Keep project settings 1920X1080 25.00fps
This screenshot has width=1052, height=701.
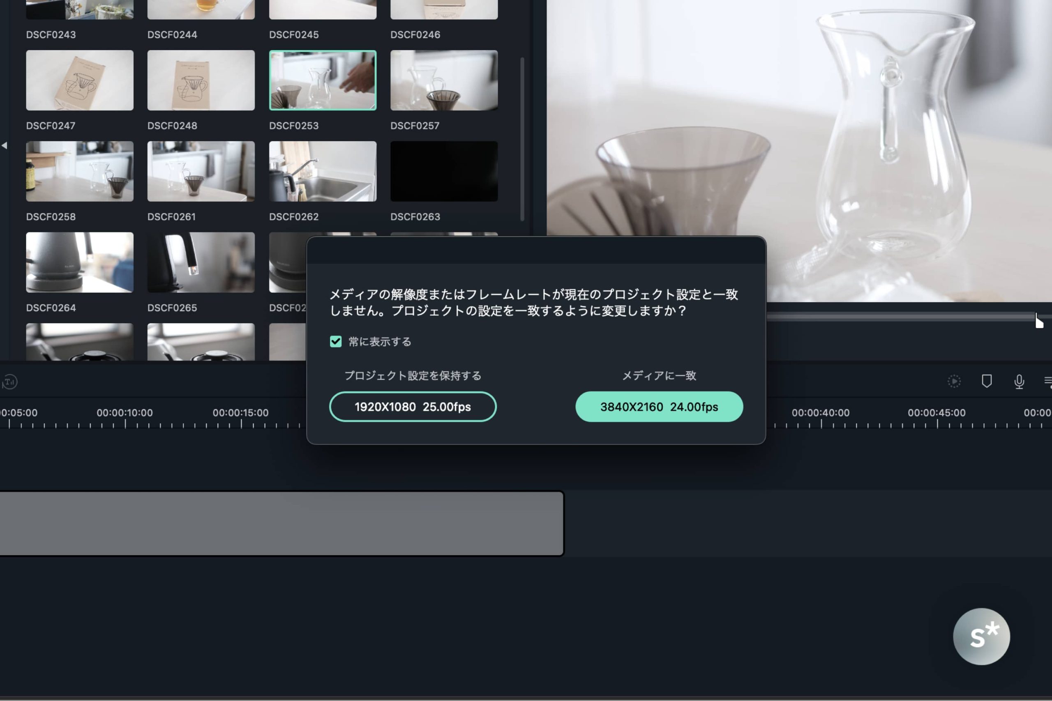click(x=413, y=407)
